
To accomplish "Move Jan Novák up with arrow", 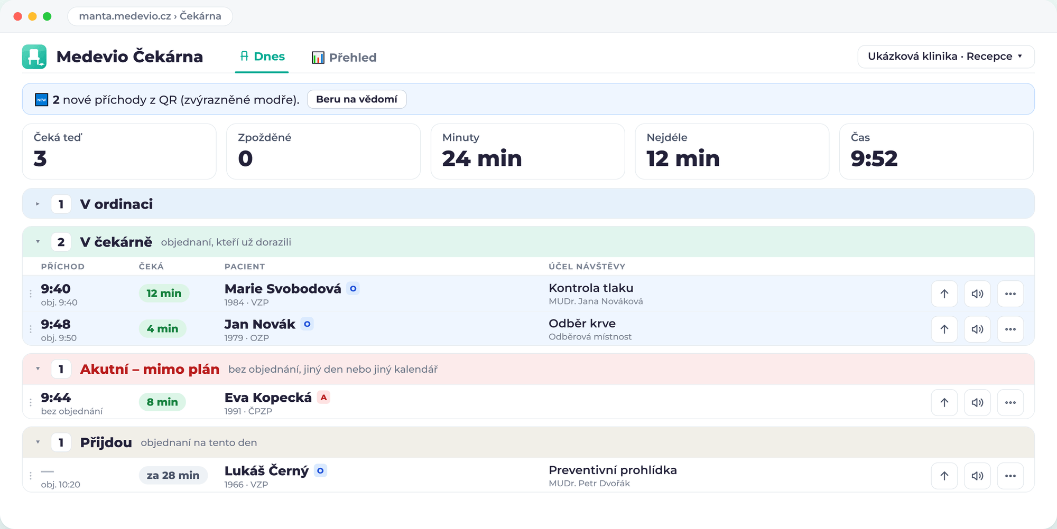I will 944,329.
